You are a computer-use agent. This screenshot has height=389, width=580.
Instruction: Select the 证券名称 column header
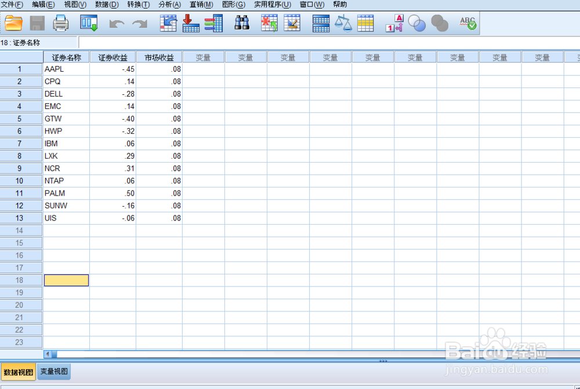coord(67,57)
